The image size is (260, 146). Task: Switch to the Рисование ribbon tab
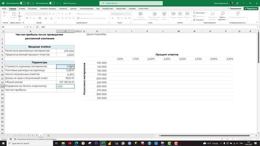pos(32,9)
